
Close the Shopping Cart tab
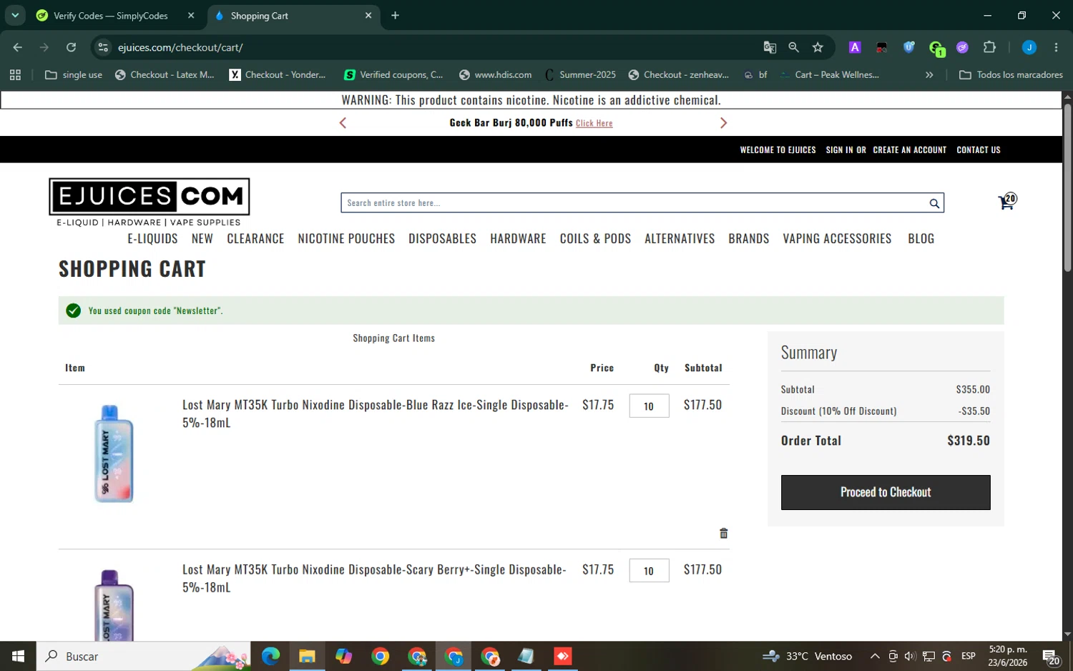[x=368, y=16]
